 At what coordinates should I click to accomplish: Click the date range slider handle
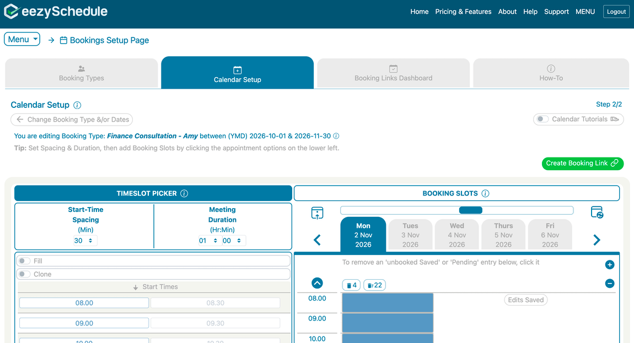(471, 210)
